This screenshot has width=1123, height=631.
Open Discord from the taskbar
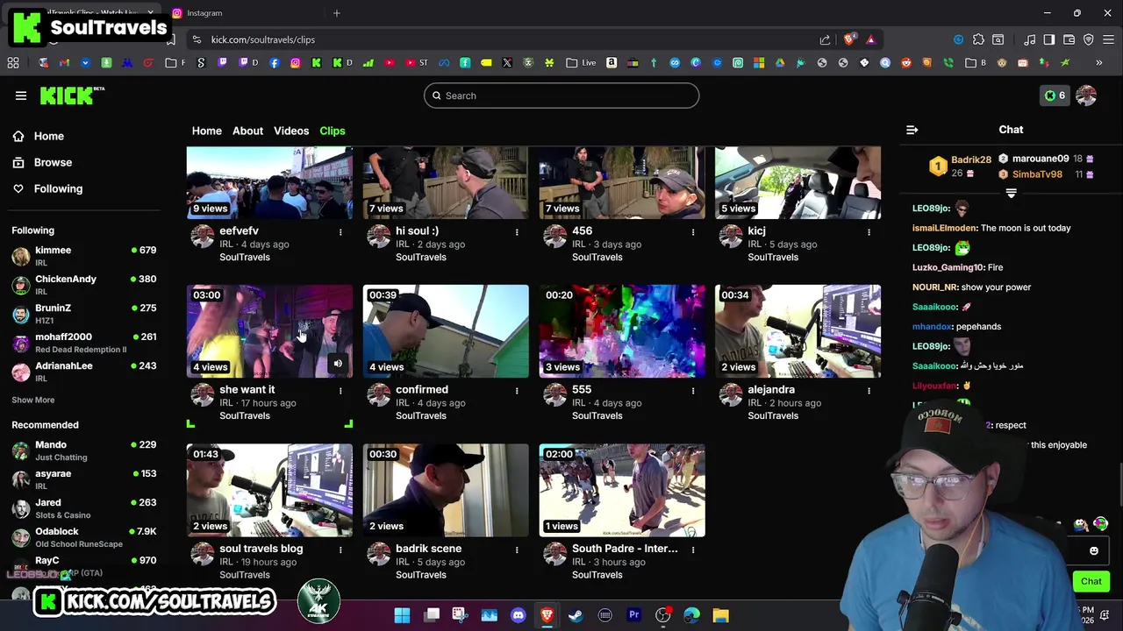[519, 615]
